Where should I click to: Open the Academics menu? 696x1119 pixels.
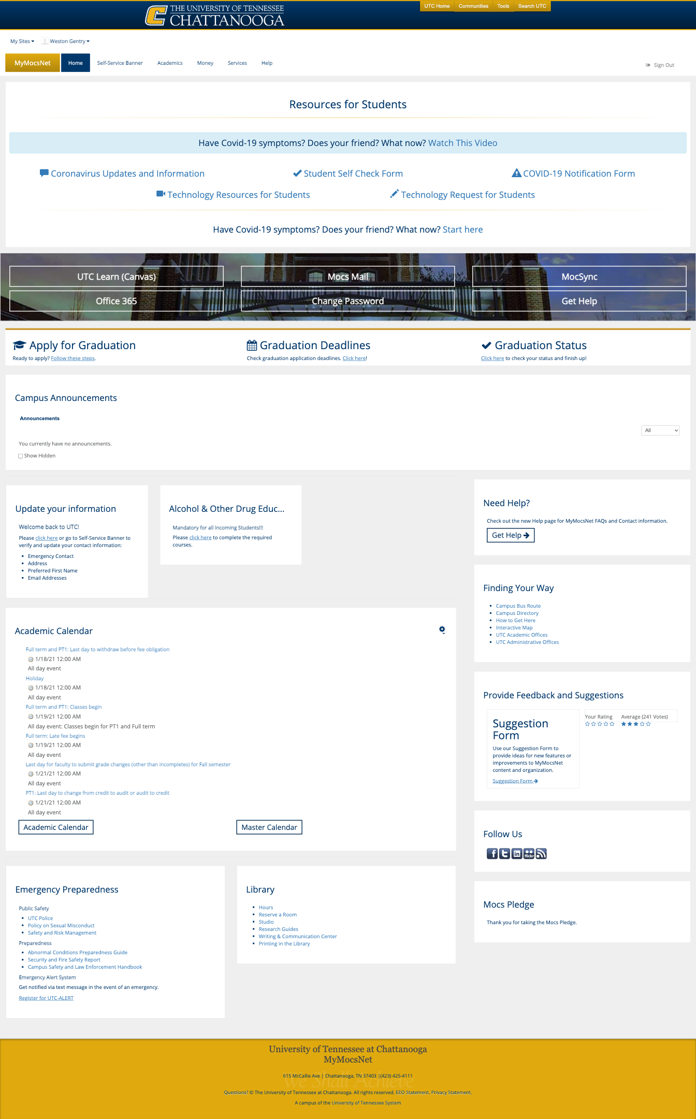coord(170,63)
